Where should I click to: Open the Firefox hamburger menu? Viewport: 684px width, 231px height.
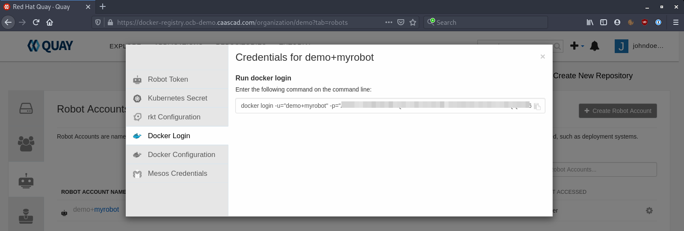(x=676, y=22)
